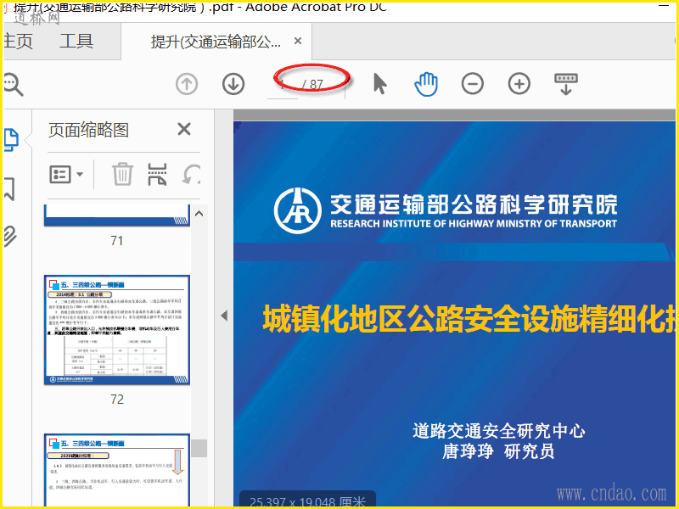679x509 pixels.
Task: Go to next page with down arrow
Action: click(x=233, y=84)
